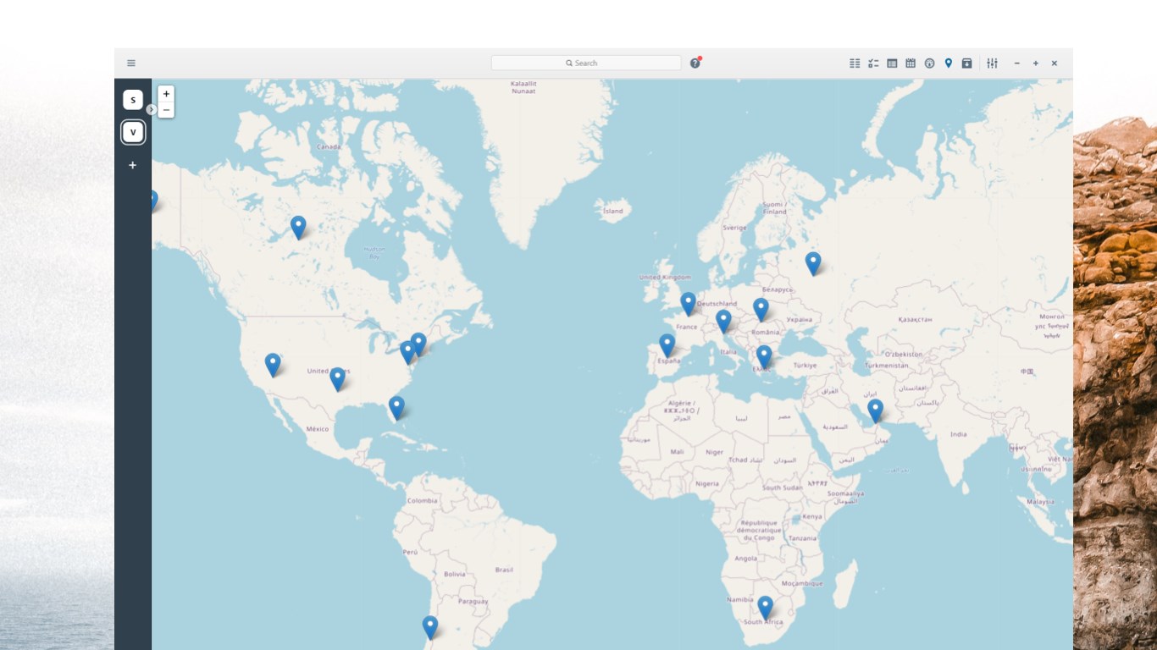Open the hamburger menu
The image size is (1157, 650).
pyautogui.click(x=131, y=63)
